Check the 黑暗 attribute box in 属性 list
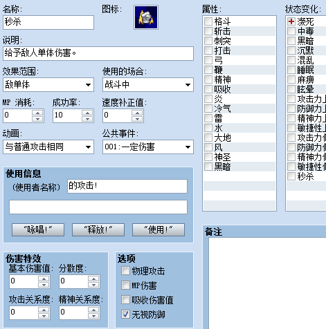326x329 pixels. click(x=208, y=167)
